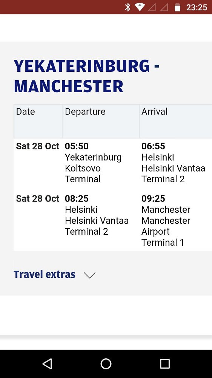
Task: Select the Arrival column header
Action: pyautogui.click(x=176, y=121)
